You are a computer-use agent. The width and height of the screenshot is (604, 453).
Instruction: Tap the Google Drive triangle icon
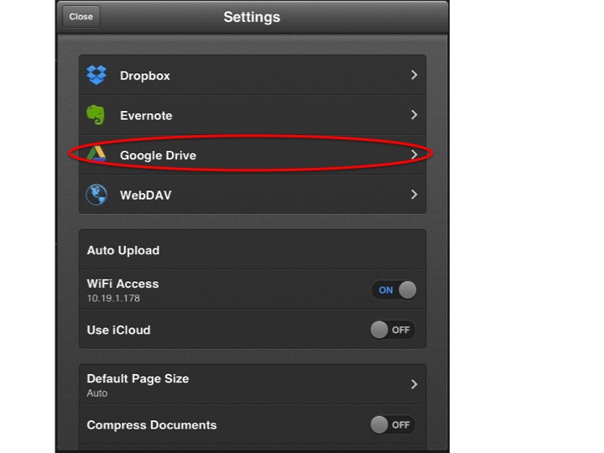(x=96, y=155)
